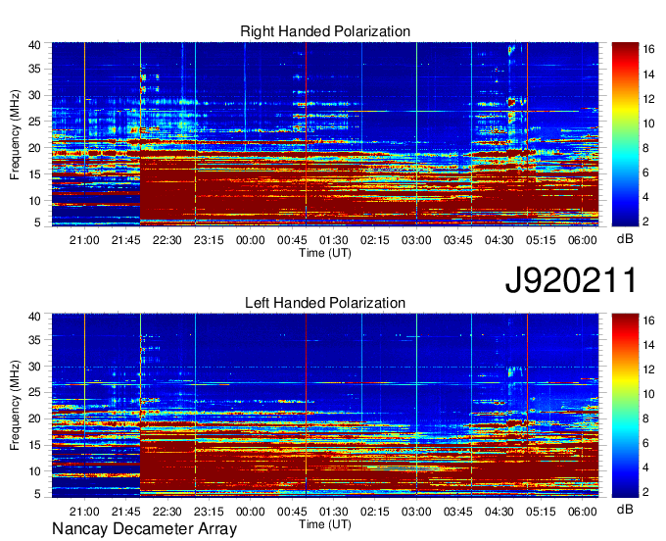Click the 10 MHz tick on the top plot
This screenshot has height=541, width=666.
[x=34, y=201]
